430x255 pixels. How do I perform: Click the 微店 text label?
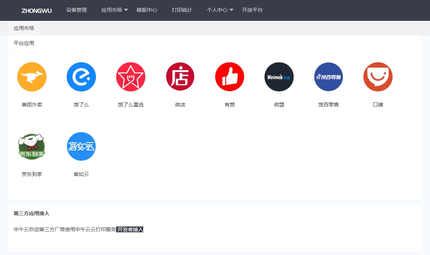[180, 105]
